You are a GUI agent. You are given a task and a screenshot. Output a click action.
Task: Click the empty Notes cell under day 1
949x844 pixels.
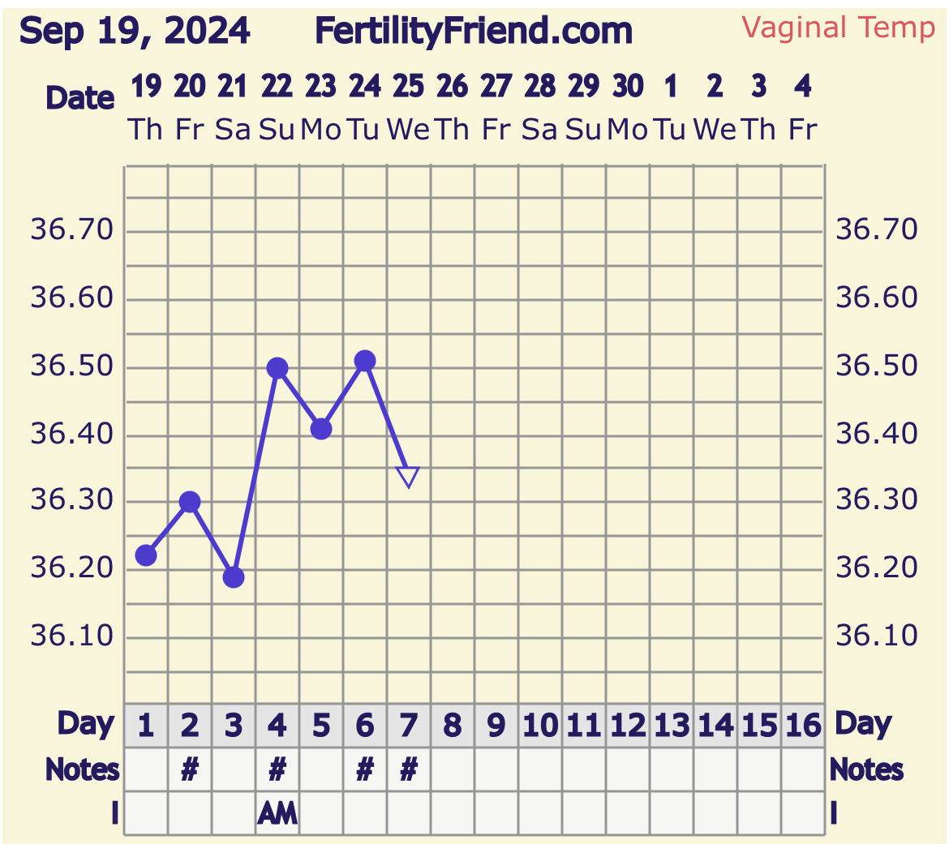coord(146,769)
